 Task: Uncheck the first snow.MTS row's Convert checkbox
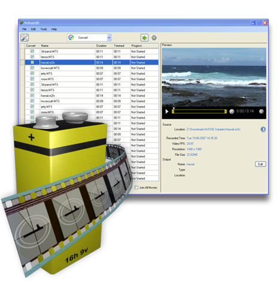pos(32,79)
